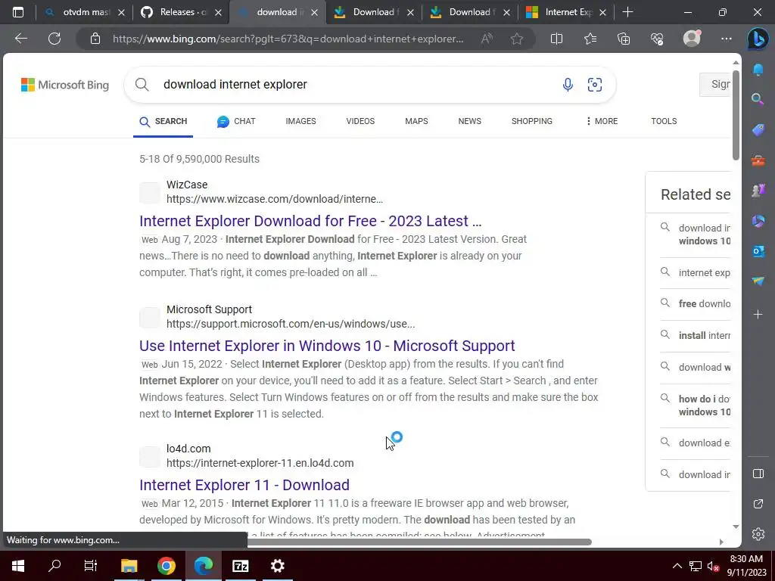Click the muted volume tray icon
775x581 pixels.
click(x=713, y=566)
